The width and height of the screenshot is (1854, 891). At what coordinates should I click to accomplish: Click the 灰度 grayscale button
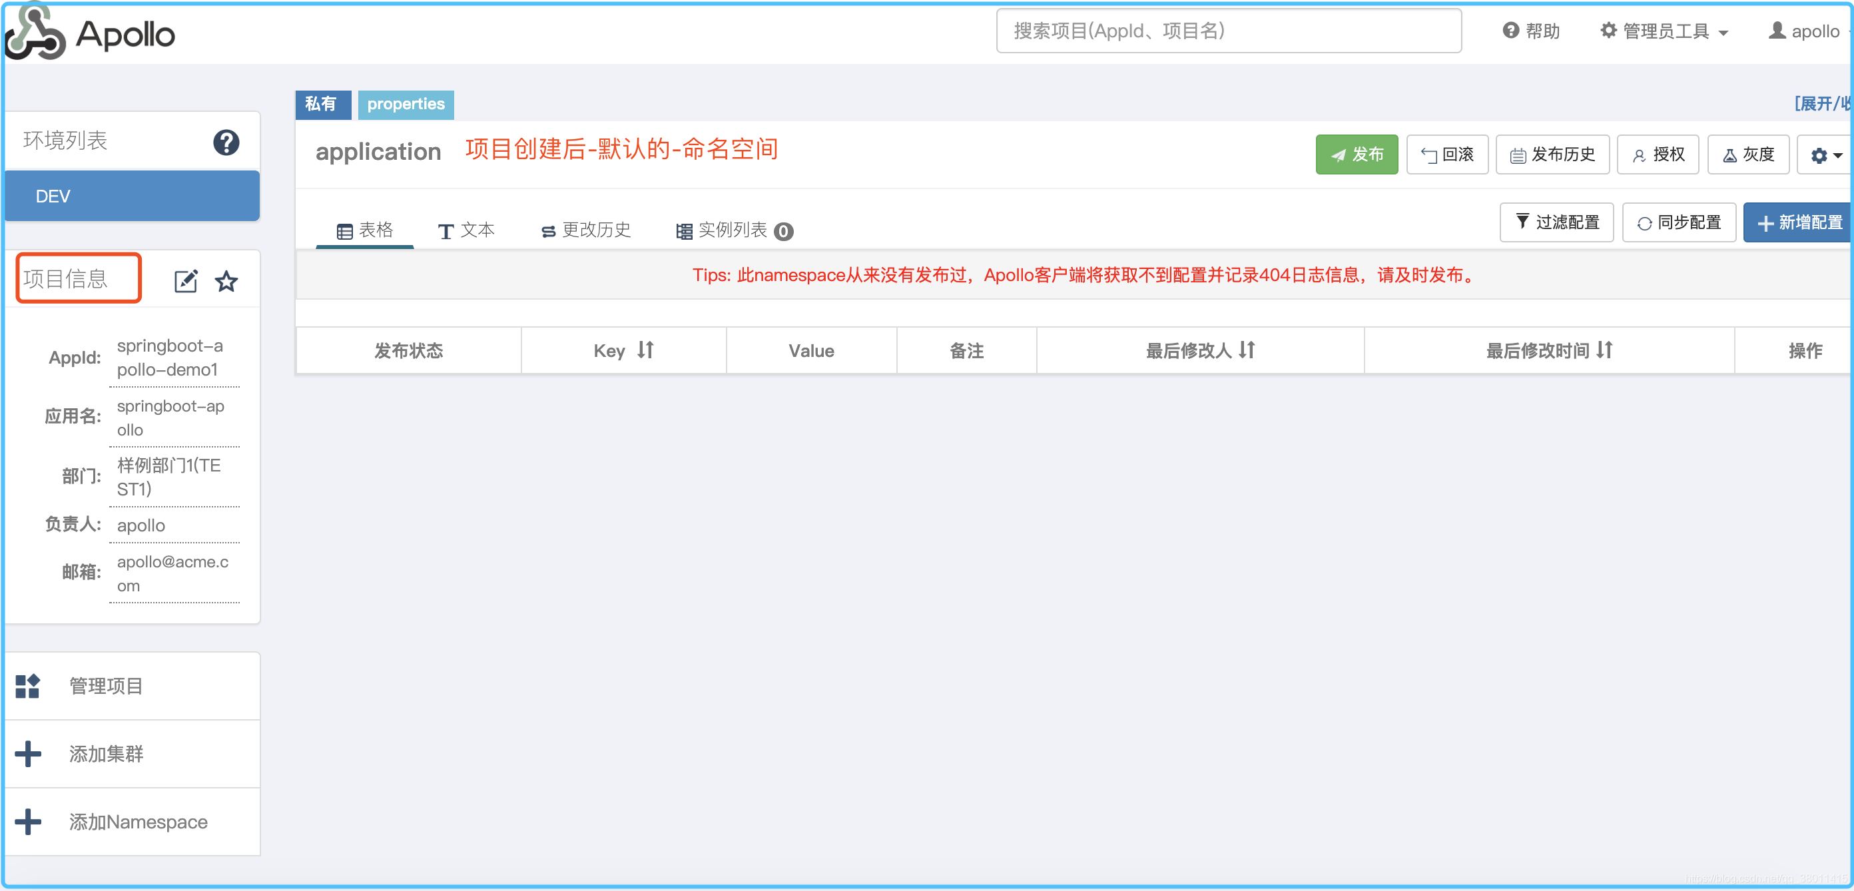click(x=1749, y=154)
